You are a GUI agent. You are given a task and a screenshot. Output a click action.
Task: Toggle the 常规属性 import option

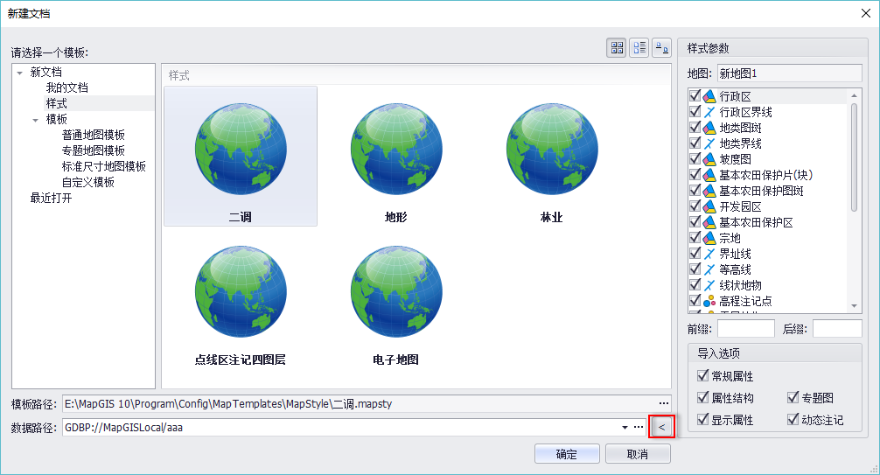pyautogui.click(x=702, y=375)
